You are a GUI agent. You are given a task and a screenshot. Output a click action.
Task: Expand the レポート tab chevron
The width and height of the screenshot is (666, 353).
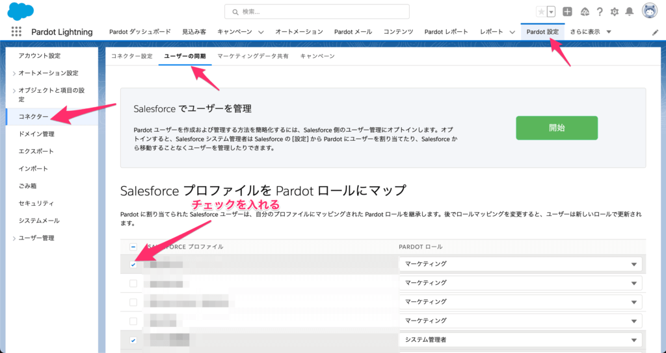click(513, 32)
